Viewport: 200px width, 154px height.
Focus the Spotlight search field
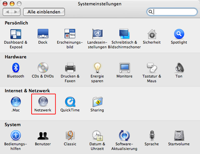pos(172,12)
